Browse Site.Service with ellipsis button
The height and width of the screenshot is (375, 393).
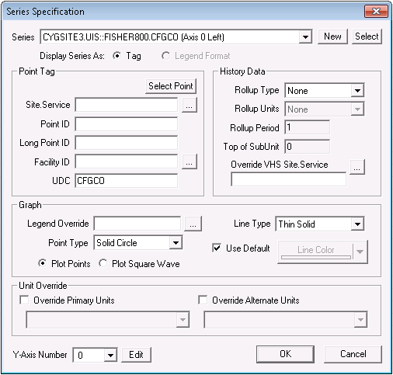[190, 105]
